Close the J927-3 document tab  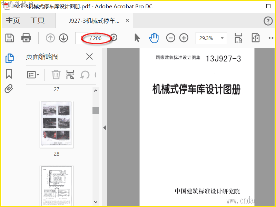[127, 21]
